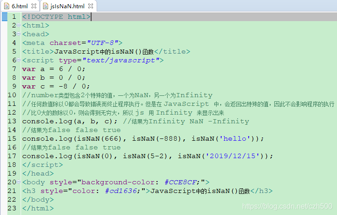The image size is (337, 215).
Task: Click the closing body tag on line 22
Action: click(x=38, y=199)
